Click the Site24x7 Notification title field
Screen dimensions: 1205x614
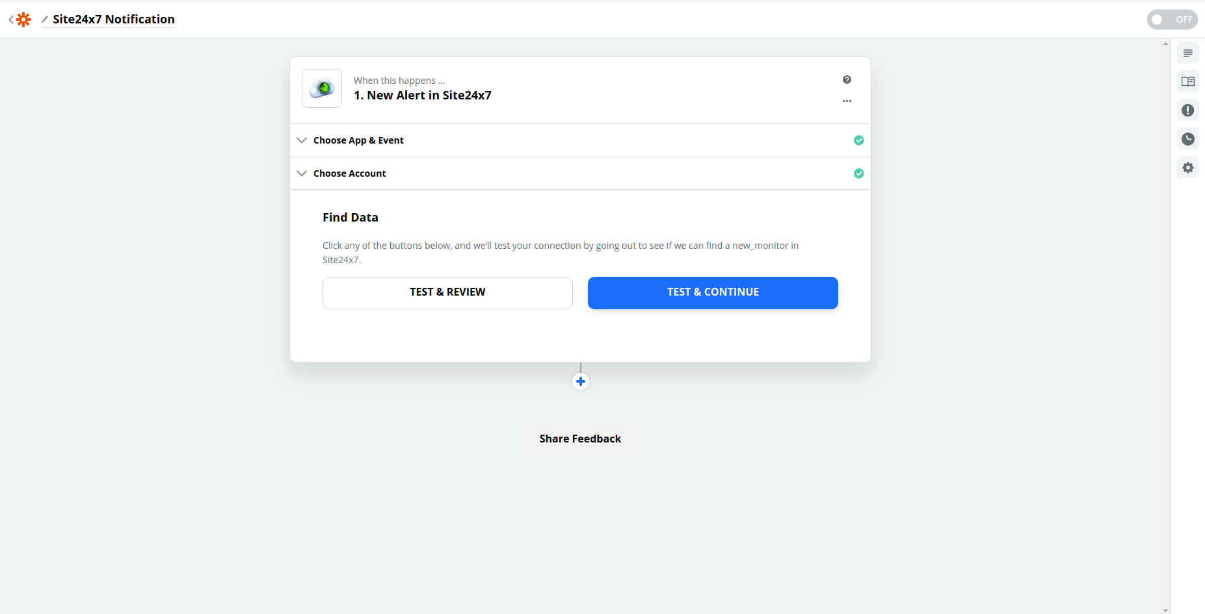(114, 19)
